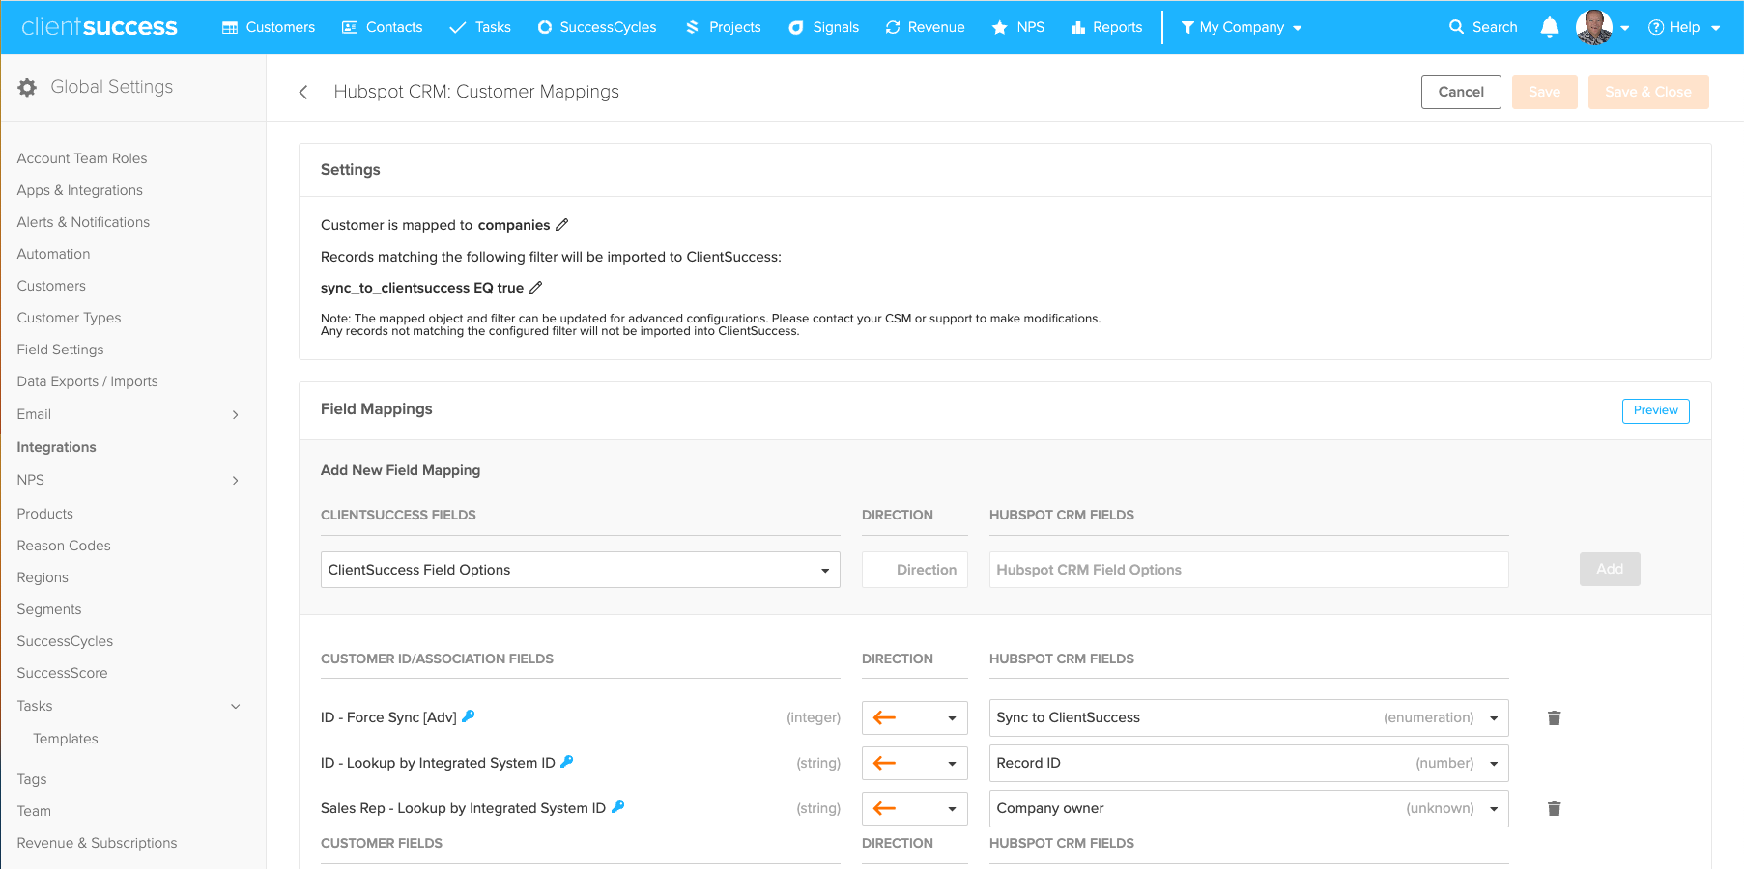Open ClientSuccess Field Options dropdown
This screenshot has height=869, width=1744.
point(580,570)
